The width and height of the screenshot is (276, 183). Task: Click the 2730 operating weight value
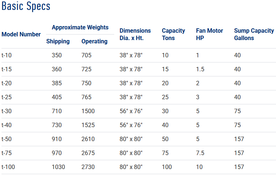coord(88,167)
